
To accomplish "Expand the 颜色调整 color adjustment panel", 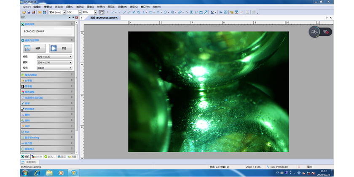I will tap(47, 92).
